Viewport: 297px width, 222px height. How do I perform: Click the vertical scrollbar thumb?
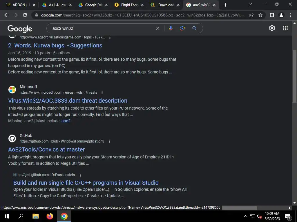[294, 76]
